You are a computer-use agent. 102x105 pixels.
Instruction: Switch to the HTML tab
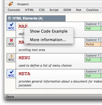coord(30,10)
